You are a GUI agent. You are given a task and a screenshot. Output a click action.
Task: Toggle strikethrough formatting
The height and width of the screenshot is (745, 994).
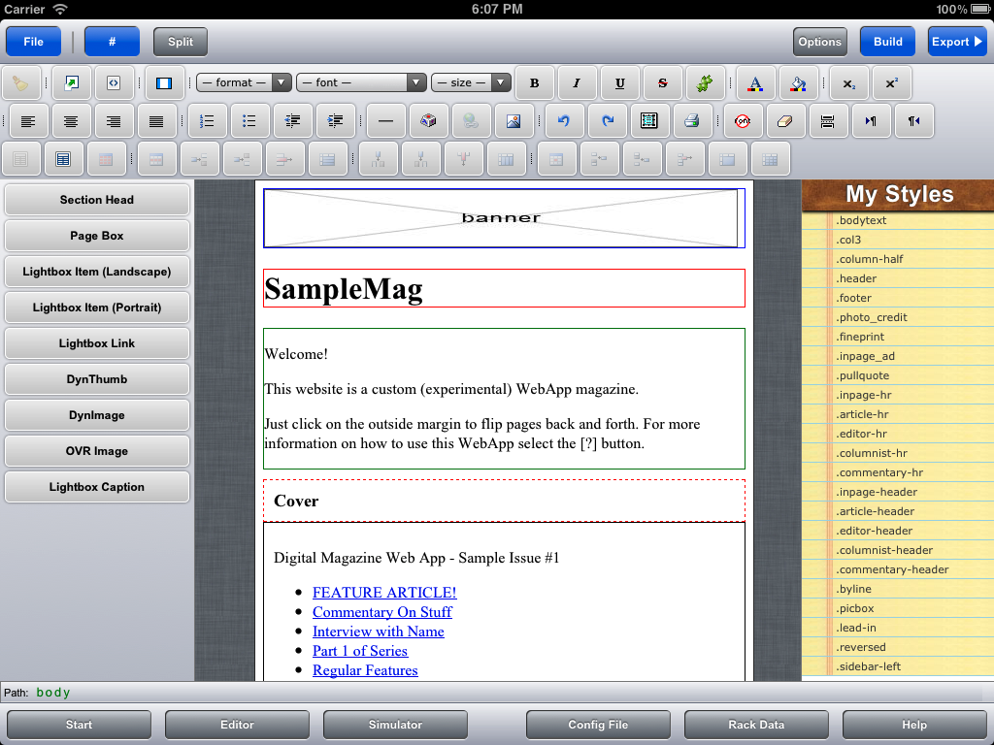click(662, 83)
